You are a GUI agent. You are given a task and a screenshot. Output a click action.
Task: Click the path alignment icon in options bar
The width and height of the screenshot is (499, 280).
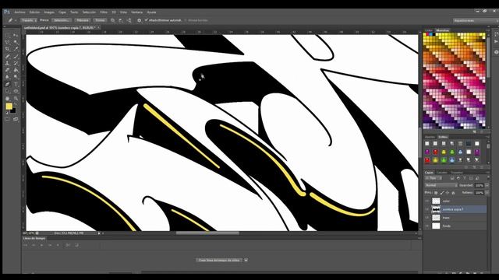(121, 20)
